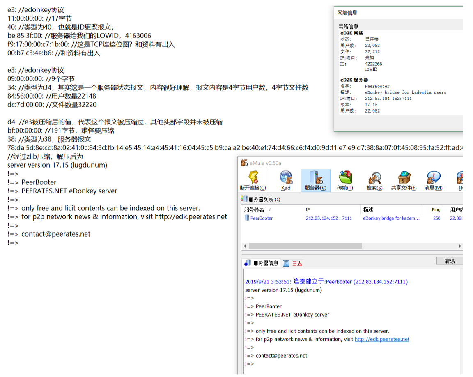Click the eDonkey bridge for kadem... description cell
Screen dimensions: 473x377
coord(391,218)
